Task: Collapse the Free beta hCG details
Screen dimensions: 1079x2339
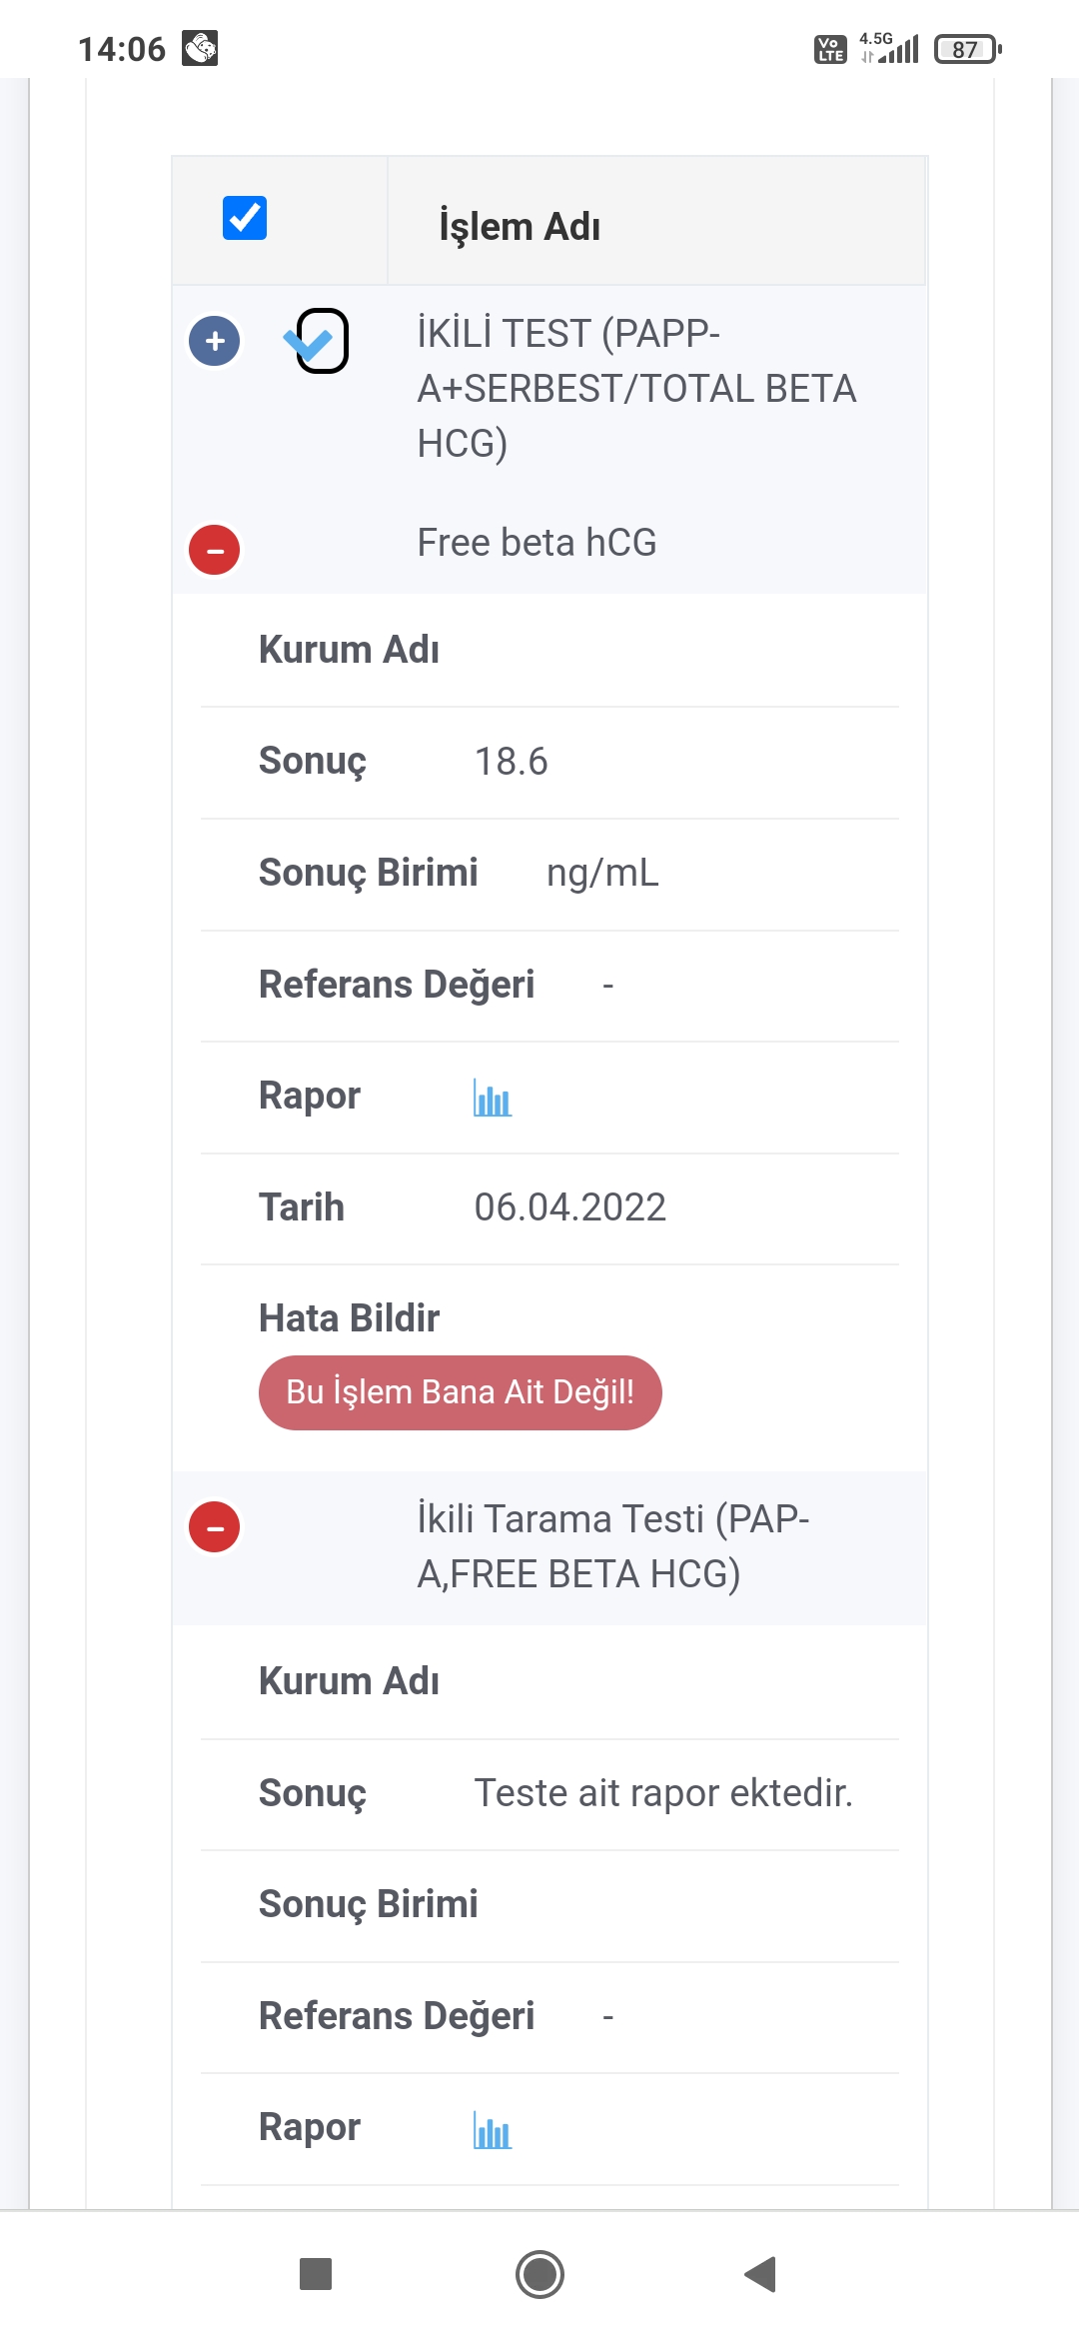Action: point(215,550)
